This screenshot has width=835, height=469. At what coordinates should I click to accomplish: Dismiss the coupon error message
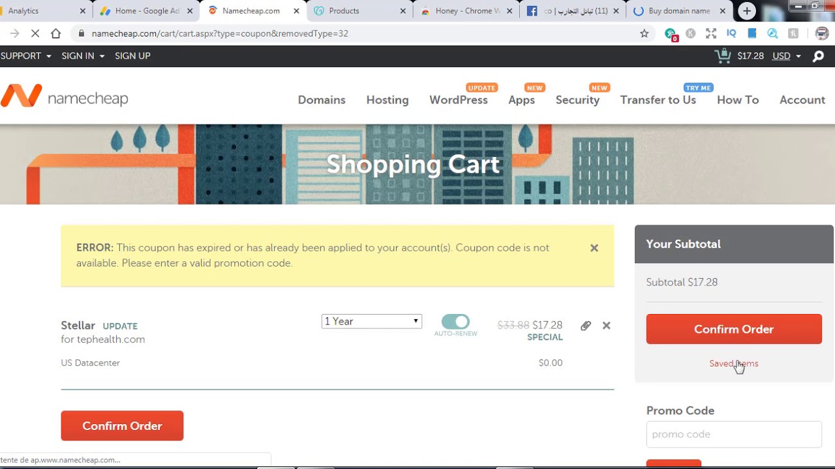pos(594,248)
